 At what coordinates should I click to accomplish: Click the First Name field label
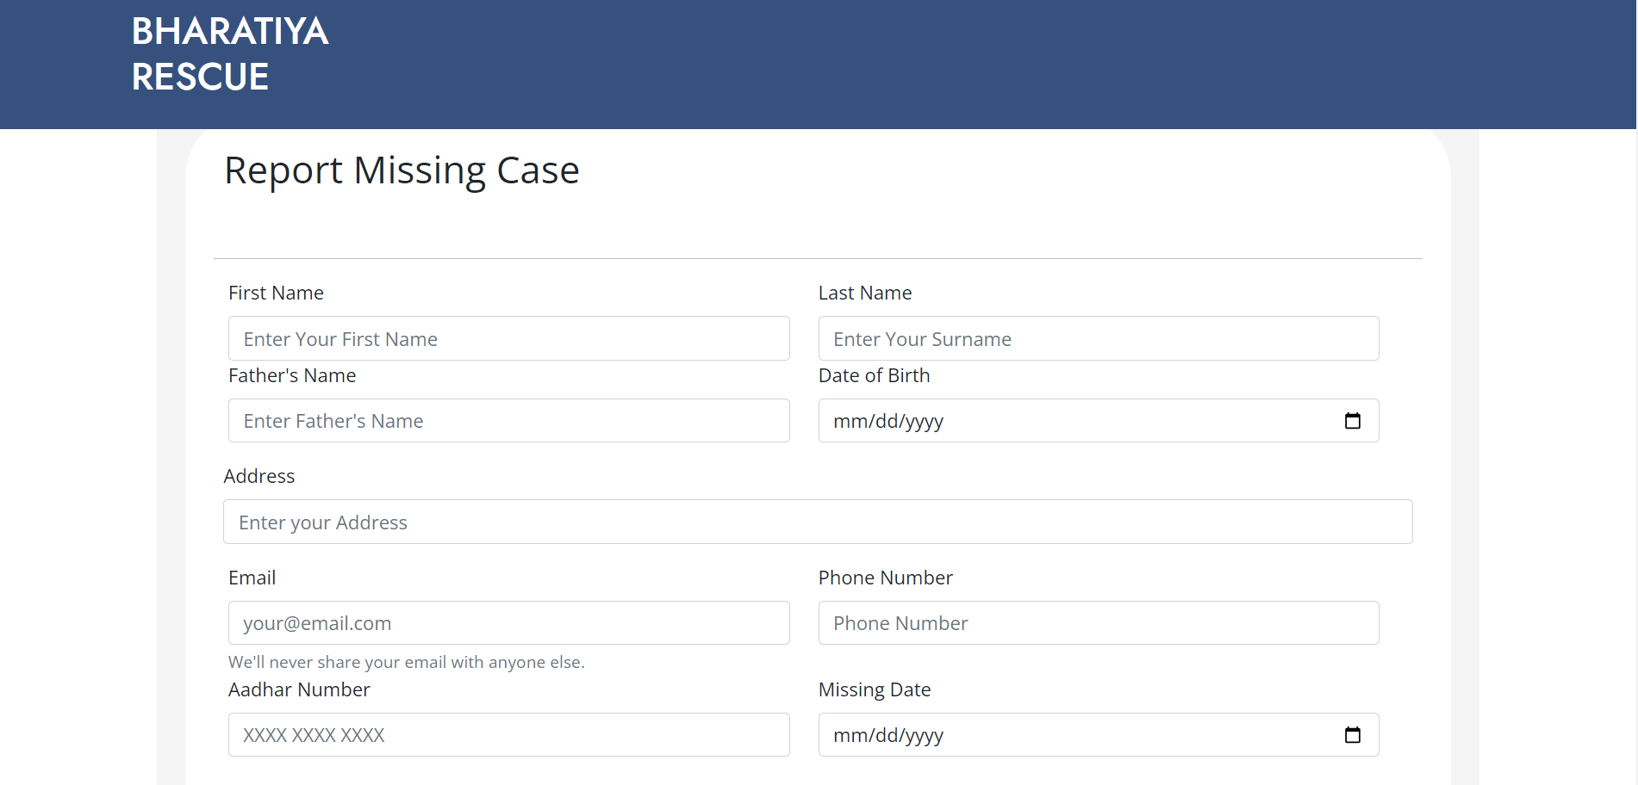[276, 293]
